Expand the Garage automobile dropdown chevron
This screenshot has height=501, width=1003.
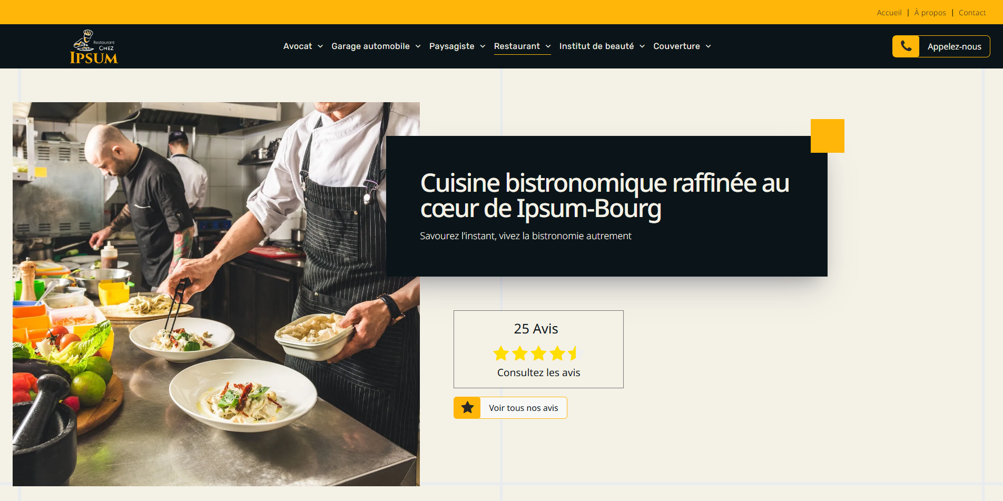point(418,46)
